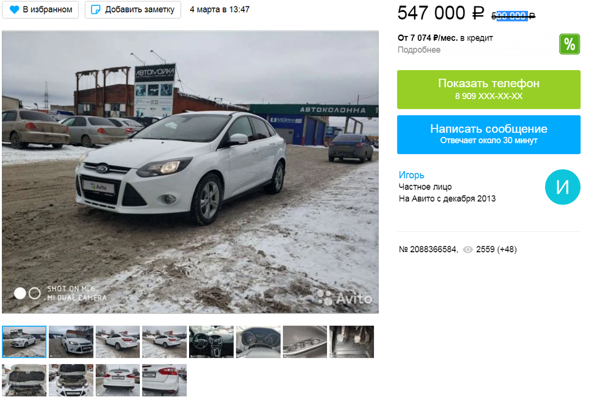Click the В избранном favorites button
591x403 pixels.
point(40,9)
